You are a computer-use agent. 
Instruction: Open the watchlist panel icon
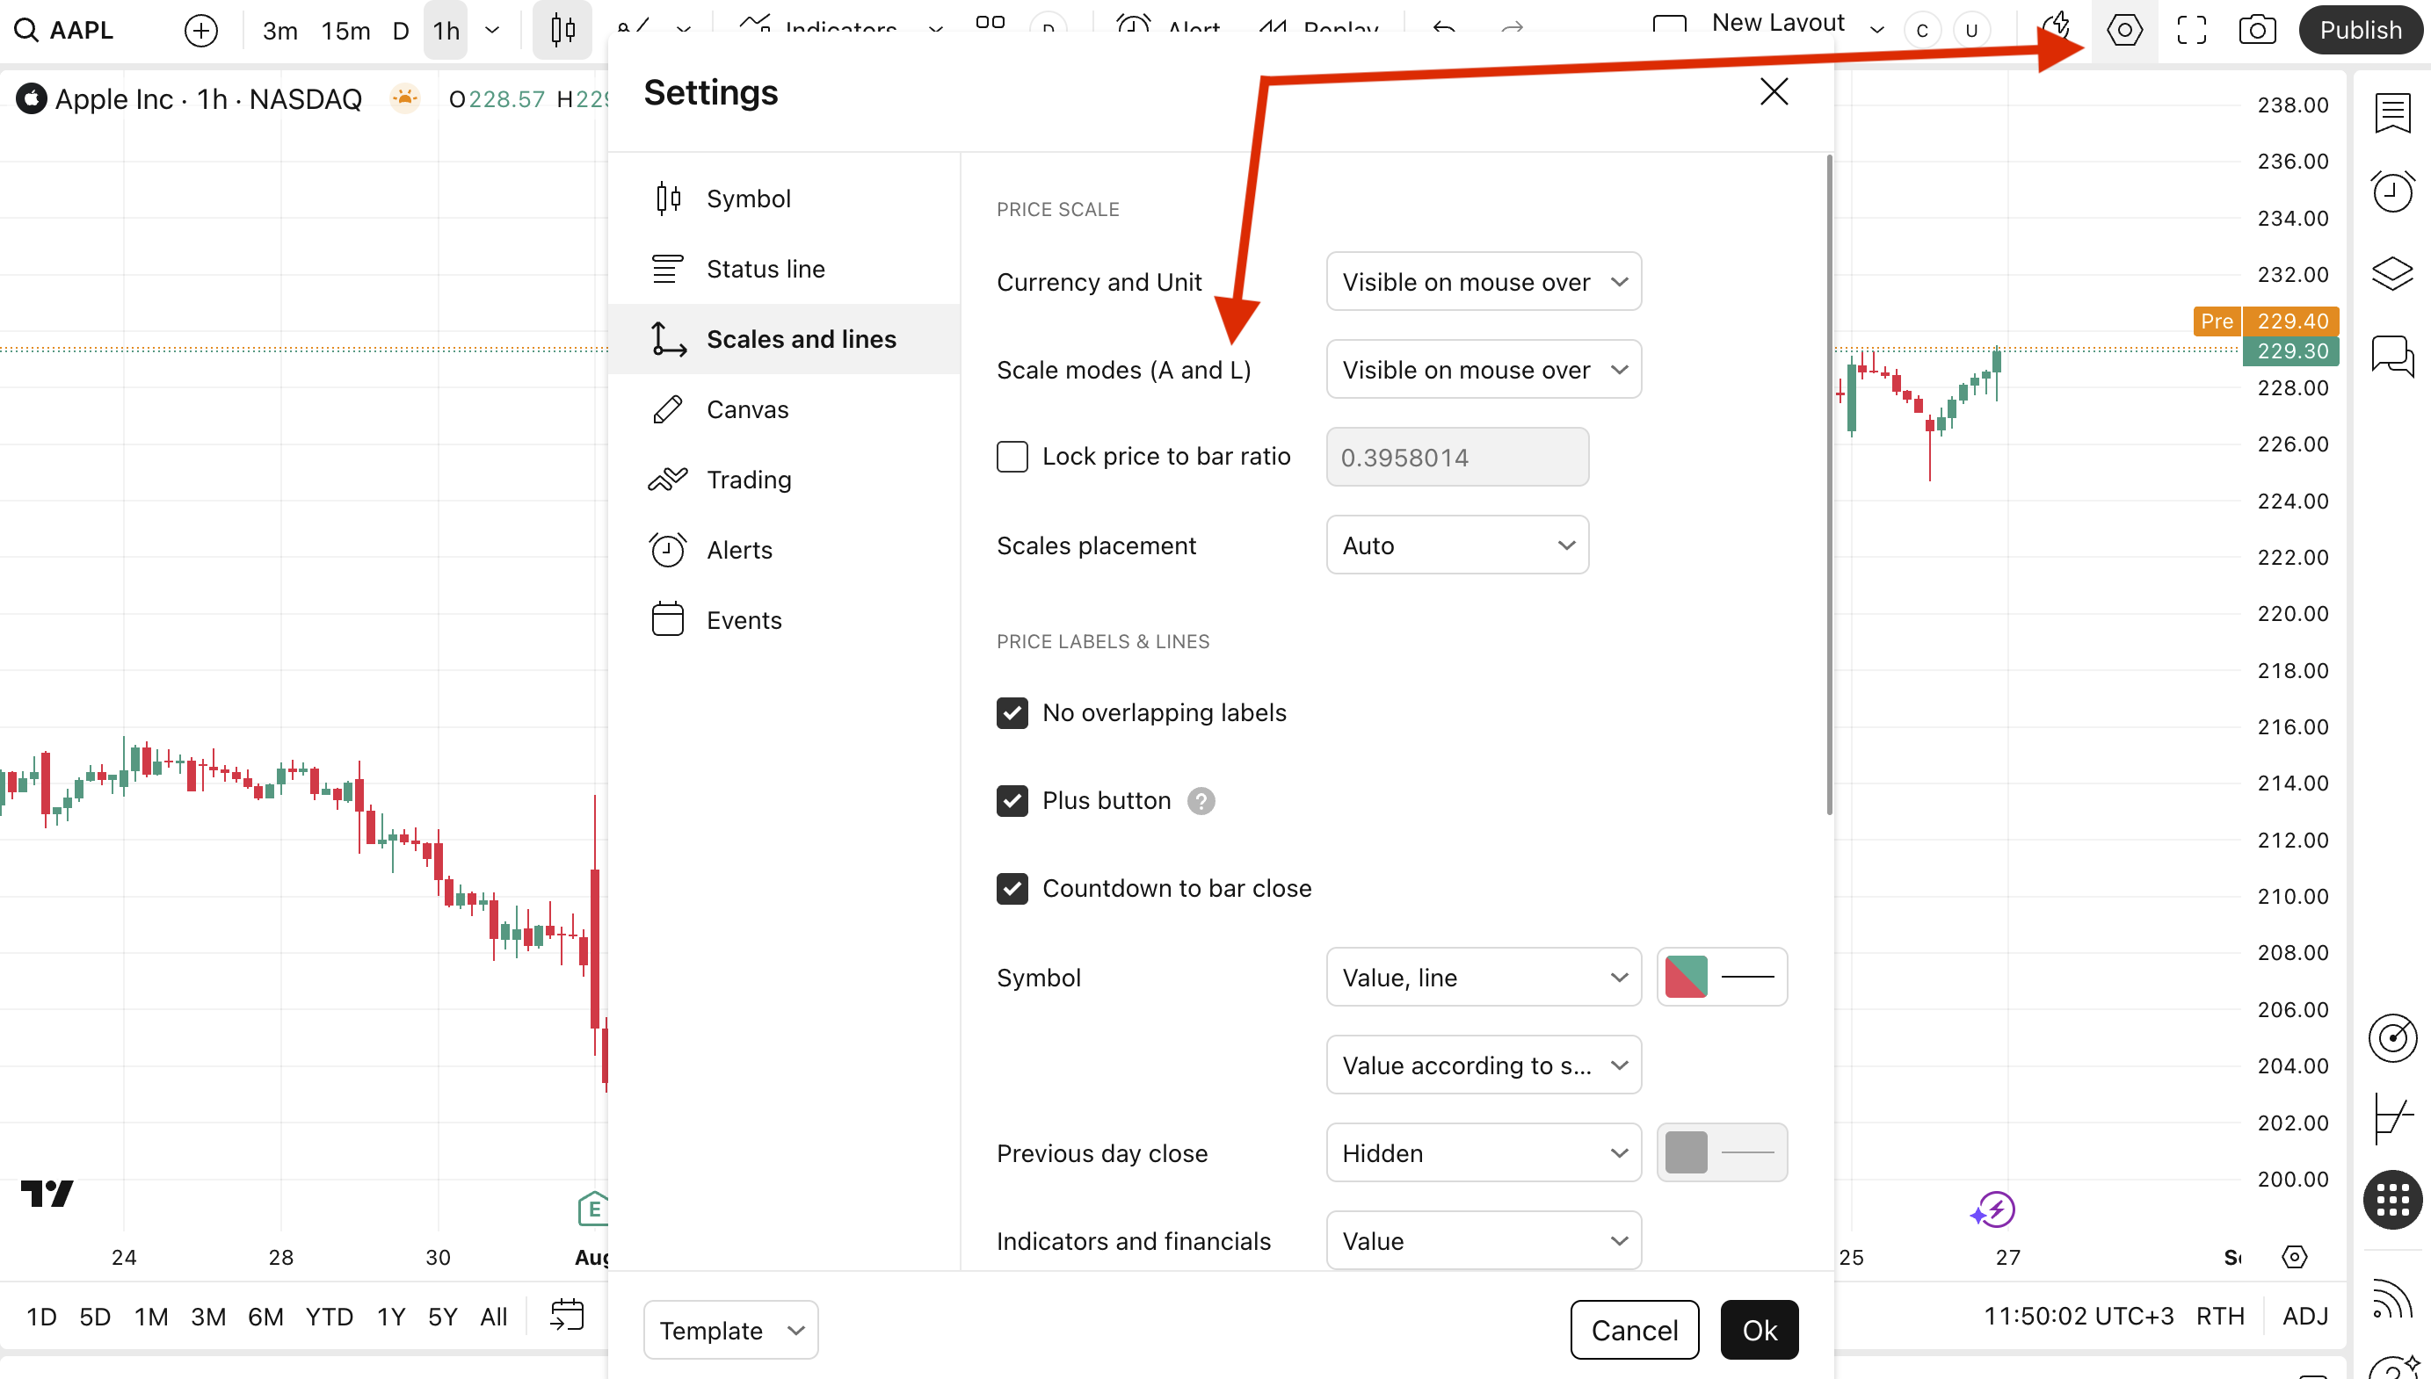tap(2391, 112)
